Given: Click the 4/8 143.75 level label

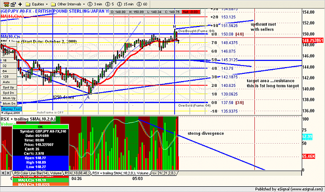Looking at the screenshot, I should click(223, 68).
